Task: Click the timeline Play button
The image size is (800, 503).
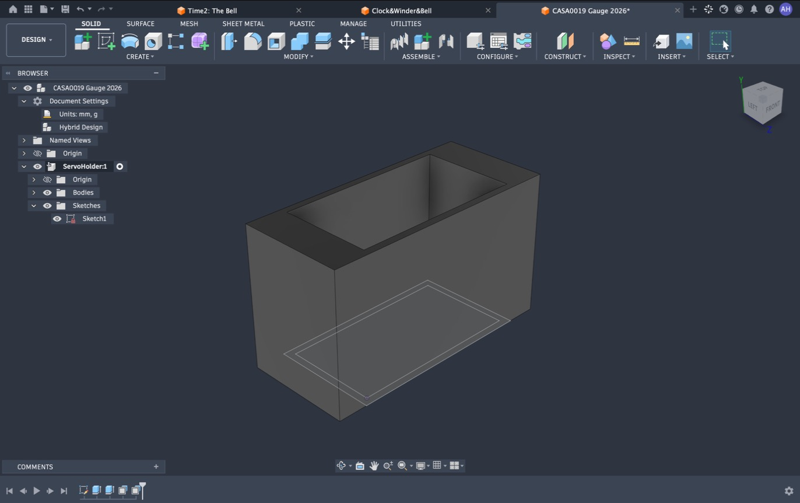Action: coord(37,491)
